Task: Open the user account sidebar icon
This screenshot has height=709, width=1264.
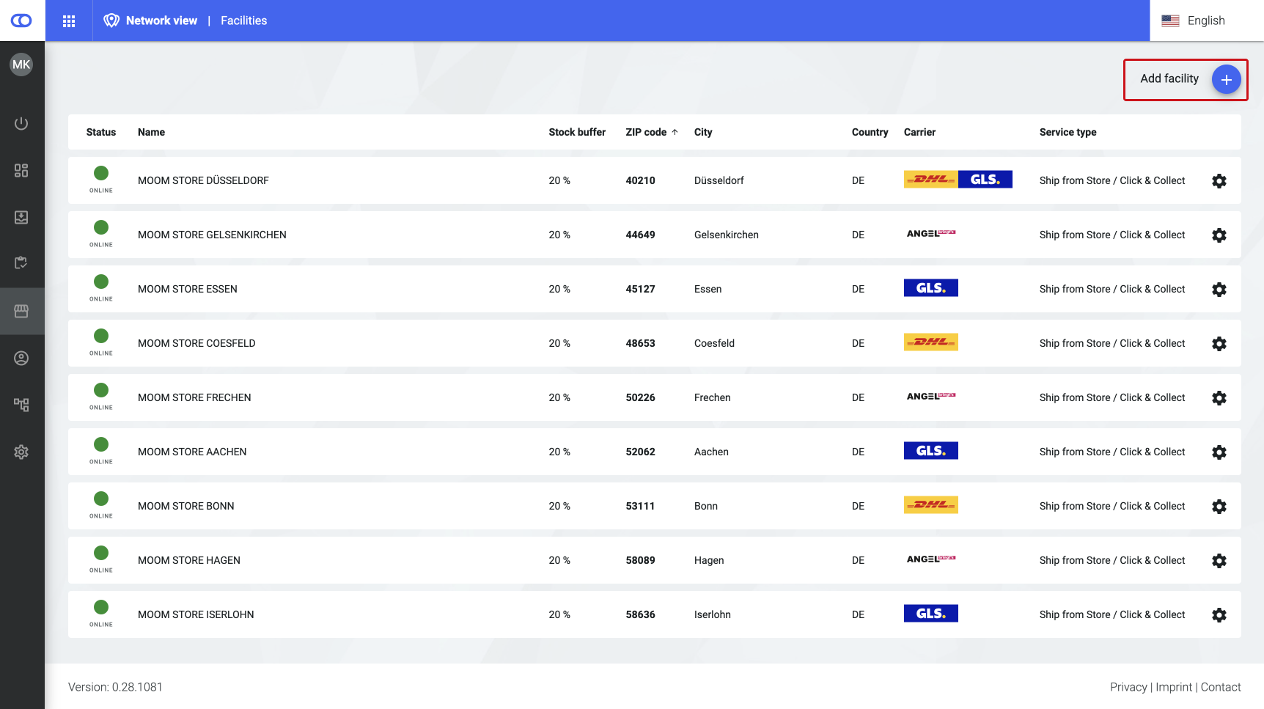Action: coord(21,358)
